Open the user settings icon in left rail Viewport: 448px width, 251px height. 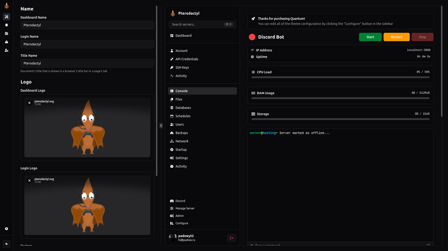(x=6, y=50)
